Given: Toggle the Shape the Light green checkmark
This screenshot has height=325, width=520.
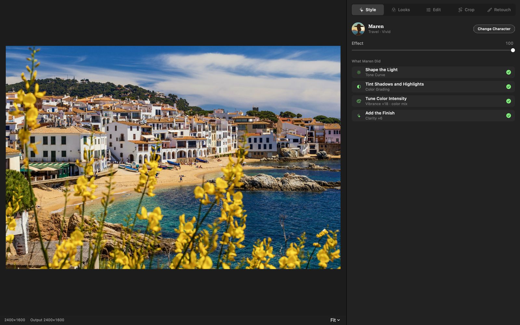Looking at the screenshot, I should pos(509,72).
